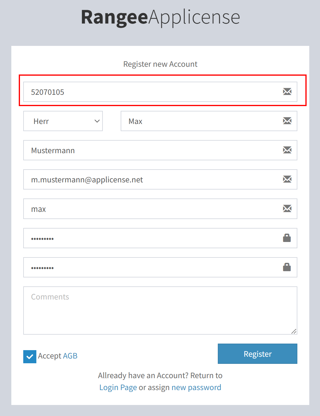Click the envelope icon beside Mustermann
Image resolution: width=320 pixels, height=416 pixels.
coord(287,150)
